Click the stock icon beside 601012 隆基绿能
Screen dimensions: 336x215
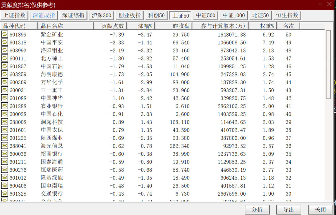tap(4, 177)
